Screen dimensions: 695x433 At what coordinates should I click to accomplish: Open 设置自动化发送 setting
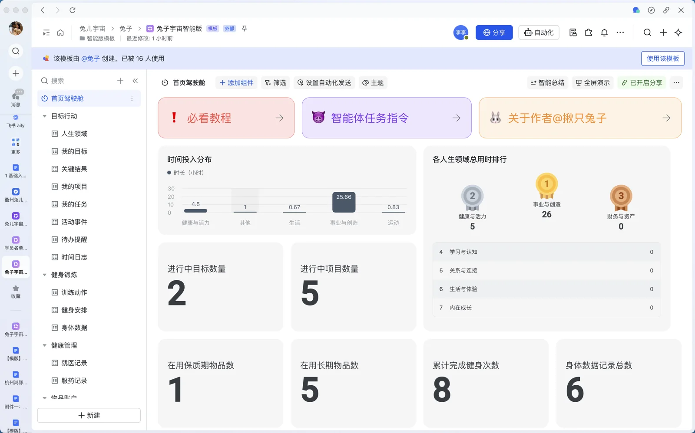(324, 82)
